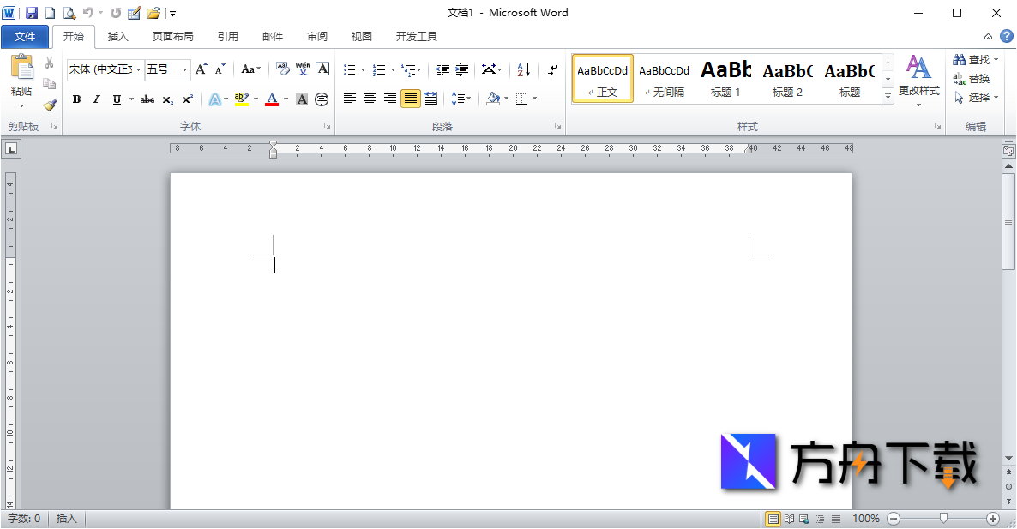Click the 字数 word count indicator

coord(24,519)
